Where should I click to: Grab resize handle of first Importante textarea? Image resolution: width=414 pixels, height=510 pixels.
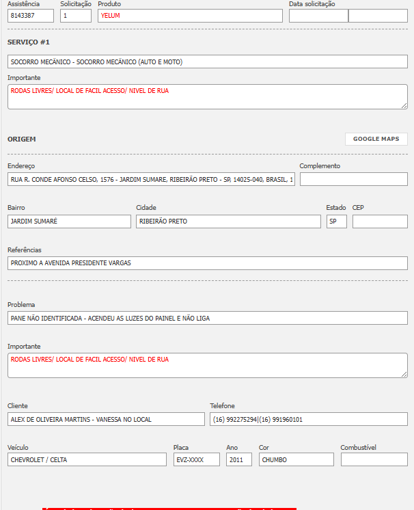pyautogui.click(x=404, y=105)
